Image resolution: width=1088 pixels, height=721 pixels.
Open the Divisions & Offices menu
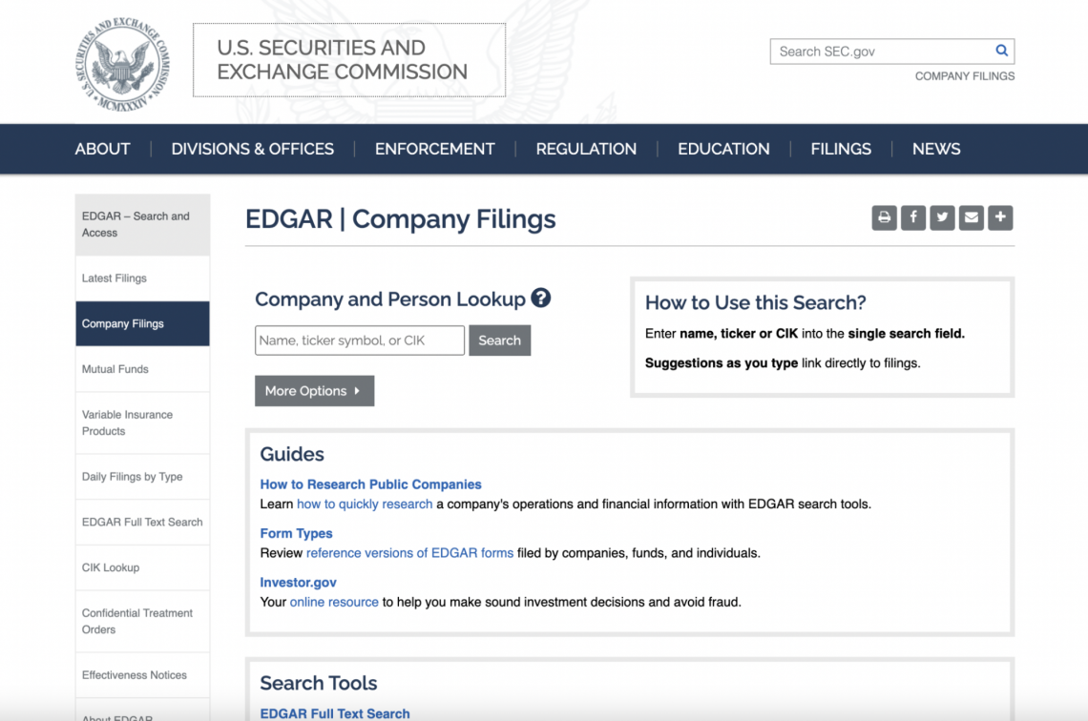[253, 149]
